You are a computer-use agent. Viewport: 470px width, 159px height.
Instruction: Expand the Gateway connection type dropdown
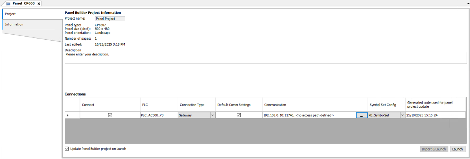point(213,115)
